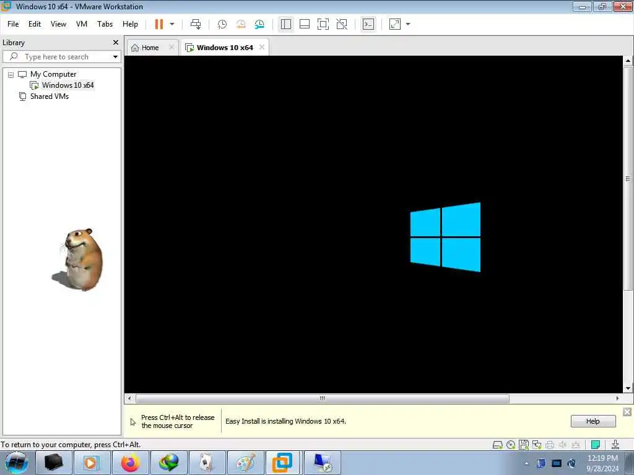
Task: Click the horizontal scrollbar thumb under VM display
Action: click(x=322, y=399)
